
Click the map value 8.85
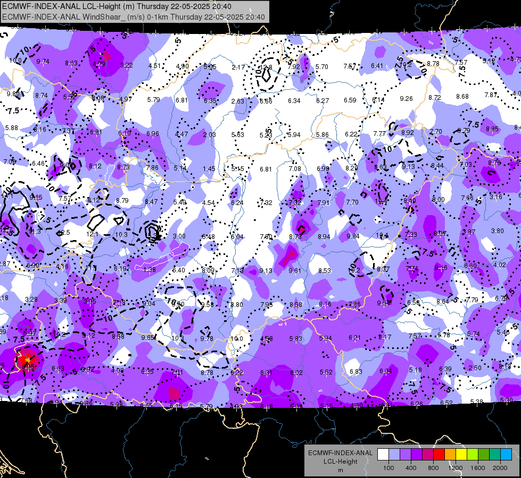click(x=492, y=129)
